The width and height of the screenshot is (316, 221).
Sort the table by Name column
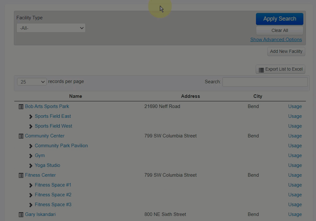[x=76, y=96]
